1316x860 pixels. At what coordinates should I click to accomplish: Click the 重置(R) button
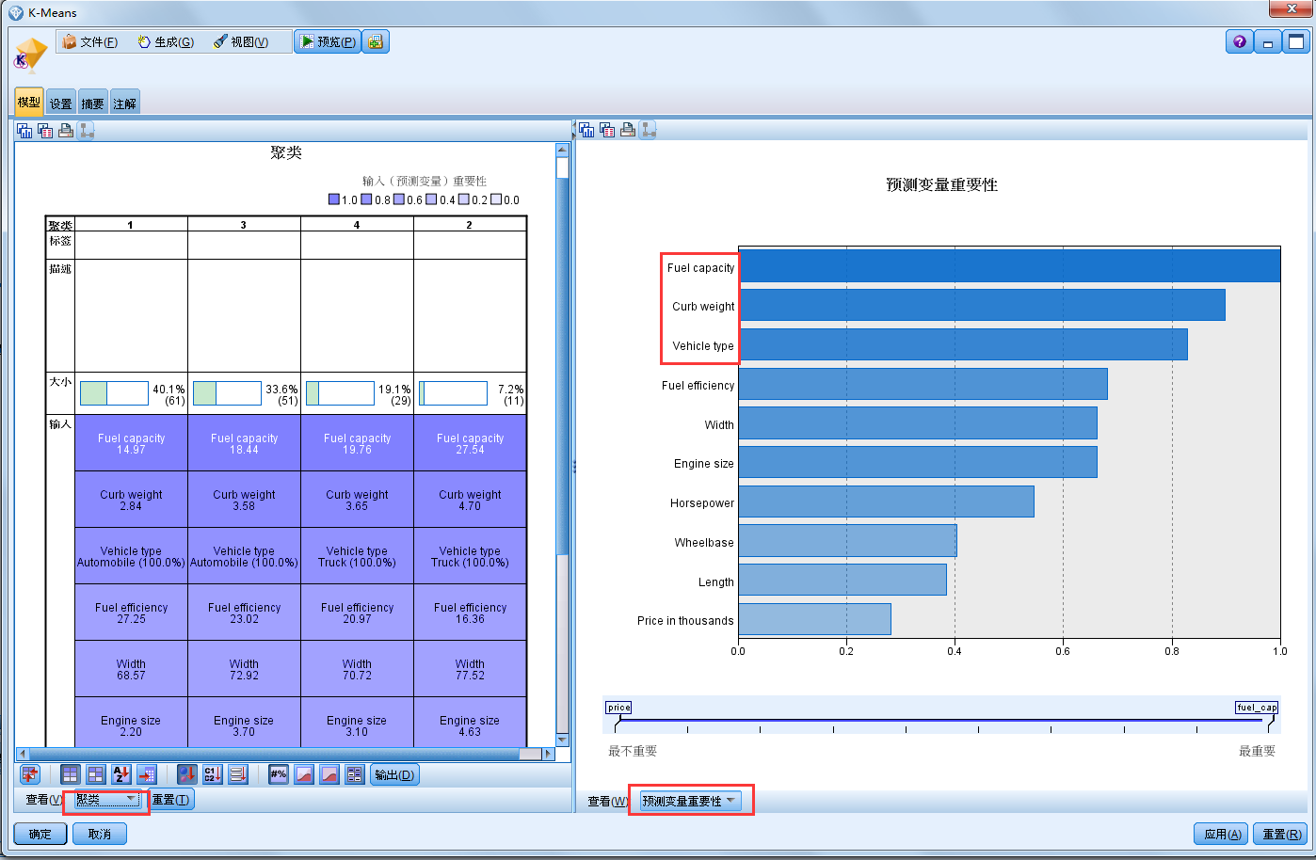click(x=1281, y=834)
